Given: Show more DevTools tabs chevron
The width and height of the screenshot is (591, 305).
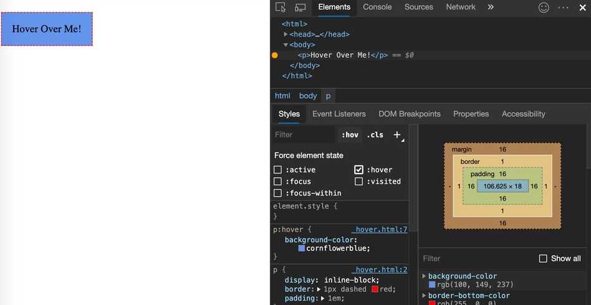Looking at the screenshot, I should point(491,7).
